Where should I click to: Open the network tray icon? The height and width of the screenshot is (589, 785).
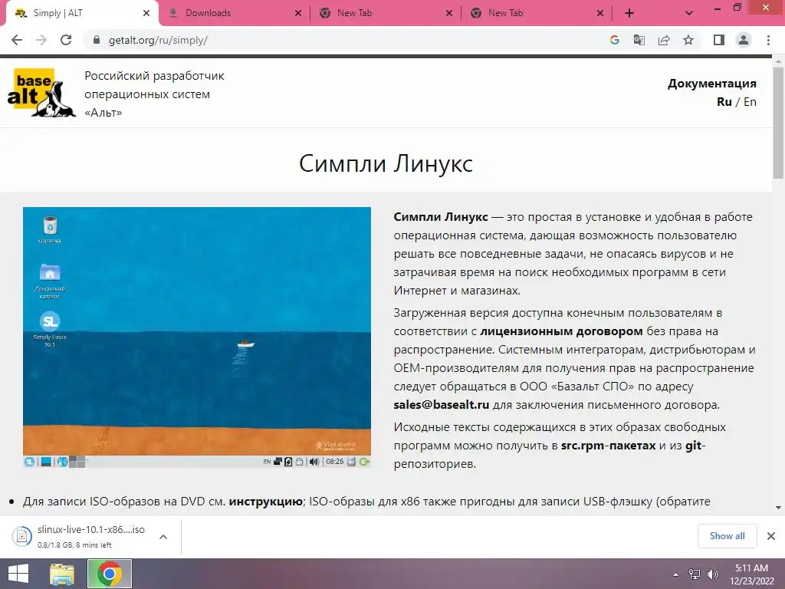(695, 574)
